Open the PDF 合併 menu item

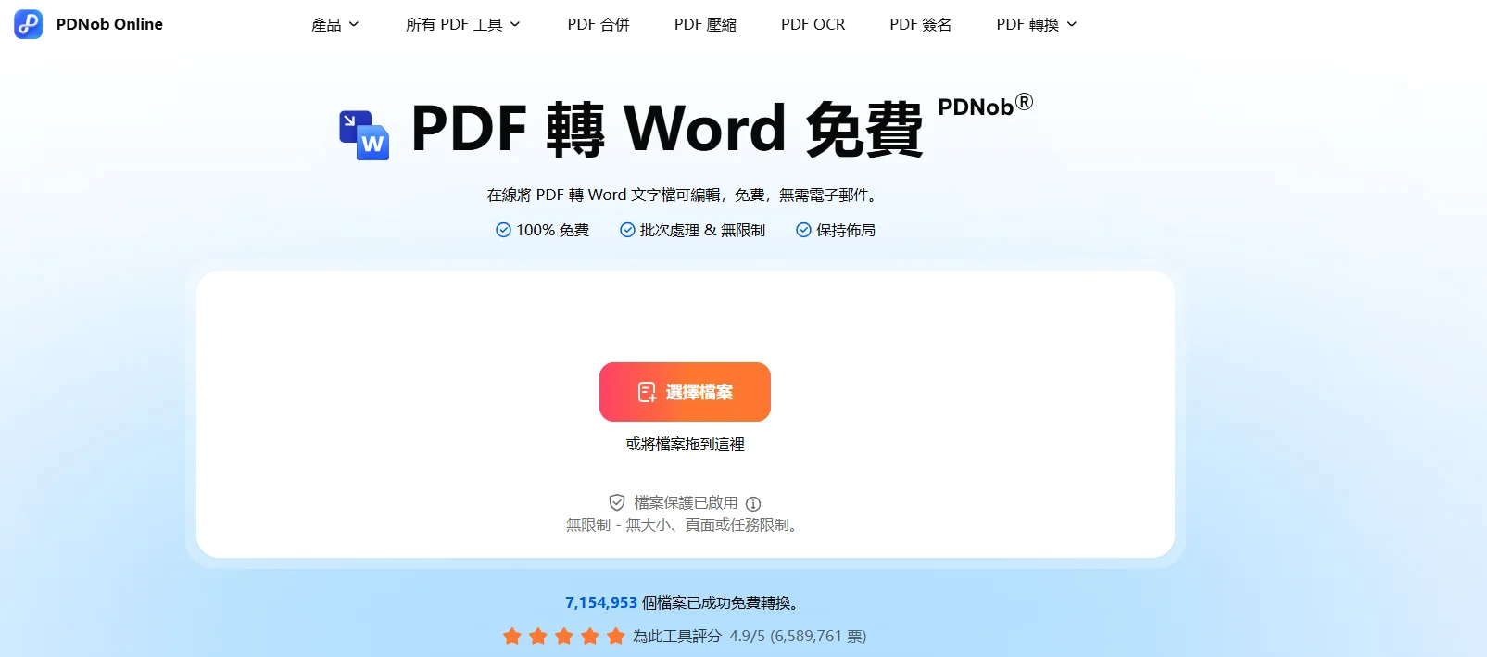point(599,25)
